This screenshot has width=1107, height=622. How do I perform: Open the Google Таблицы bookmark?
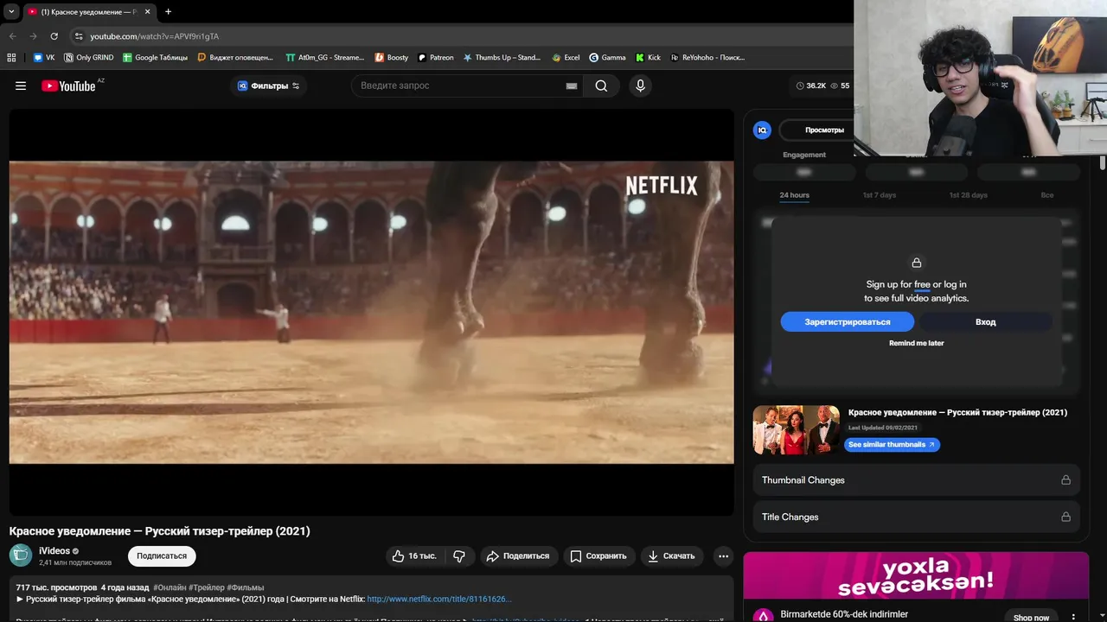(155, 58)
